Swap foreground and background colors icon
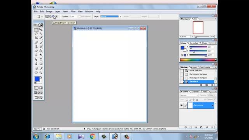 41,77
